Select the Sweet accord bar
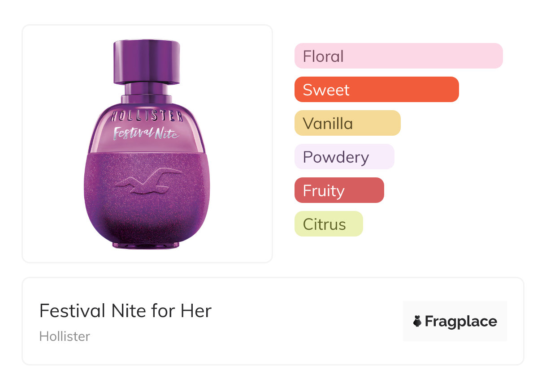 pos(376,90)
